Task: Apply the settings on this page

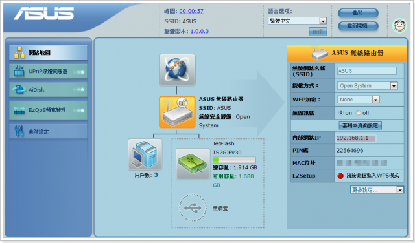Action: 361,125
